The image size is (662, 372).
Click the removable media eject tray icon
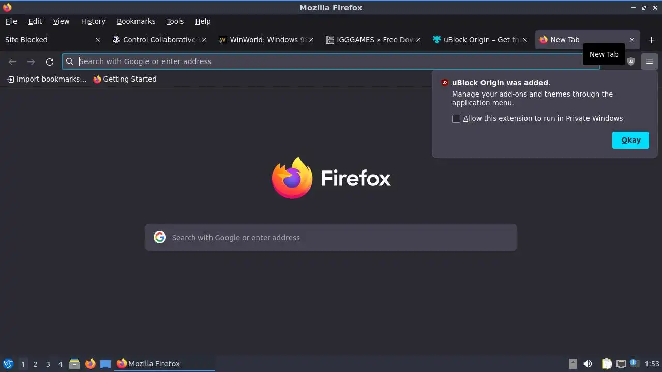[573, 364]
